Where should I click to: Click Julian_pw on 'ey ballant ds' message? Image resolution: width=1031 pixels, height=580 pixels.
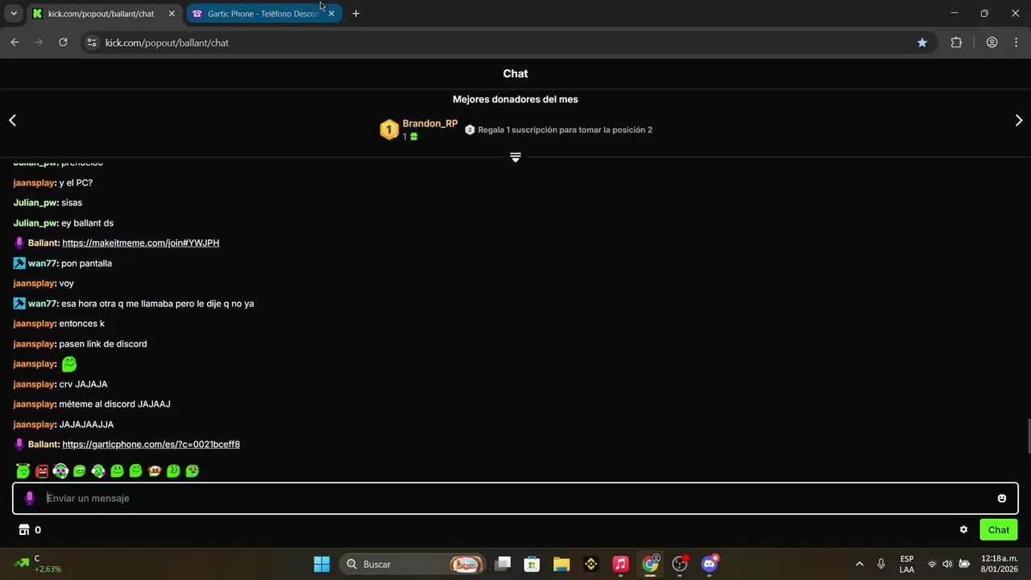click(35, 223)
